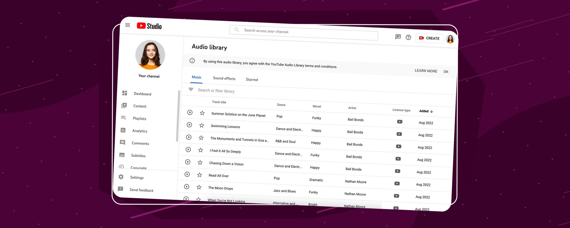The image size is (570, 228).
Task: Click the Mood column header
Action: coord(317,106)
